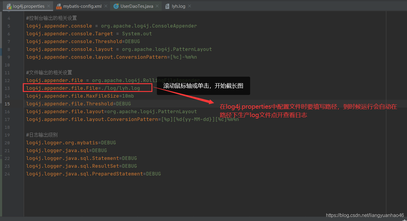Click the line log4j.logger.java.sql.Statement=DEBUG
Viewport: 407px width, 221px height.
point(82,158)
